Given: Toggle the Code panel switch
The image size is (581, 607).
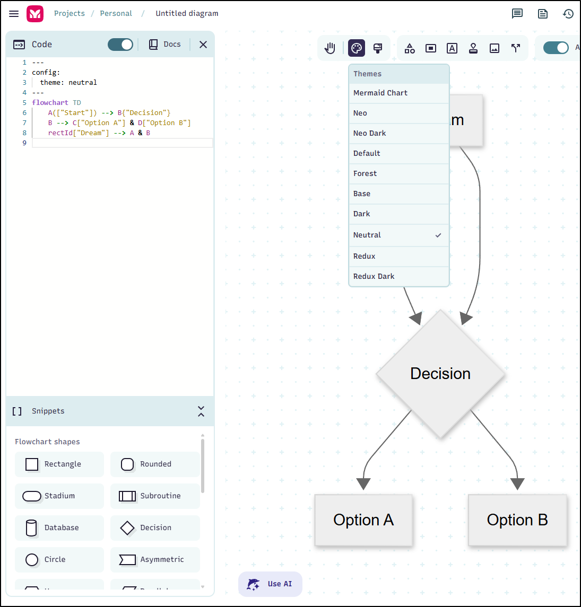Looking at the screenshot, I should 120,45.
